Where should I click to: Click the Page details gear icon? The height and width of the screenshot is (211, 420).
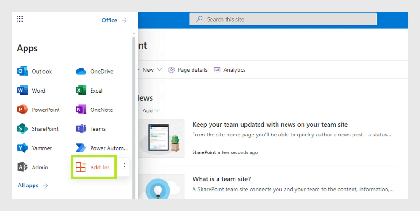tap(171, 70)
